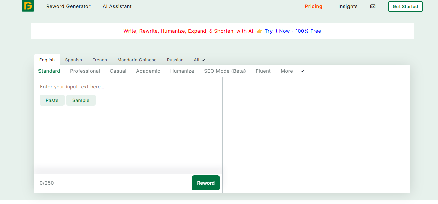The height and width of the screenshot is (204, 438).
Task: Open the Reword Generator nav link
Action: pos(68,6)
